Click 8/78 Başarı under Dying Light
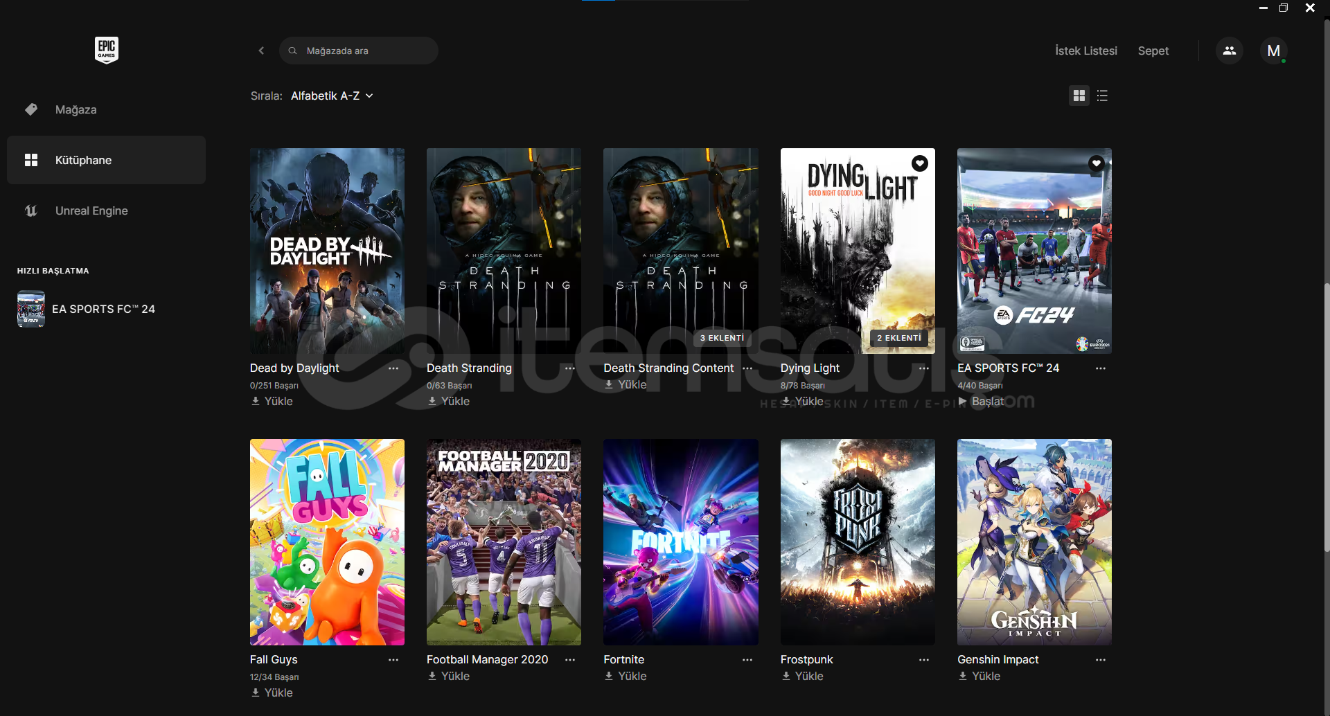Image resolution: width=1330 pixels, height=716 pixels. coord(802,386)
